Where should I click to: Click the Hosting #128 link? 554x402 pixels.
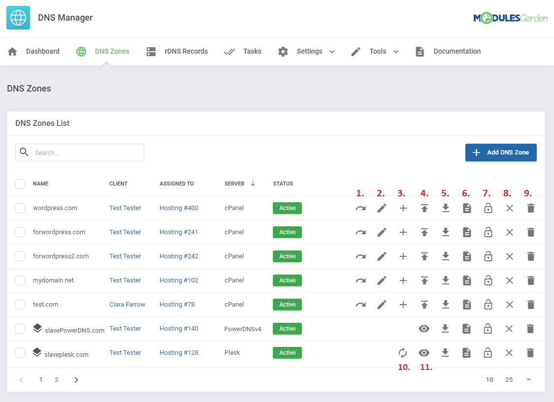[x=179, y=353]
